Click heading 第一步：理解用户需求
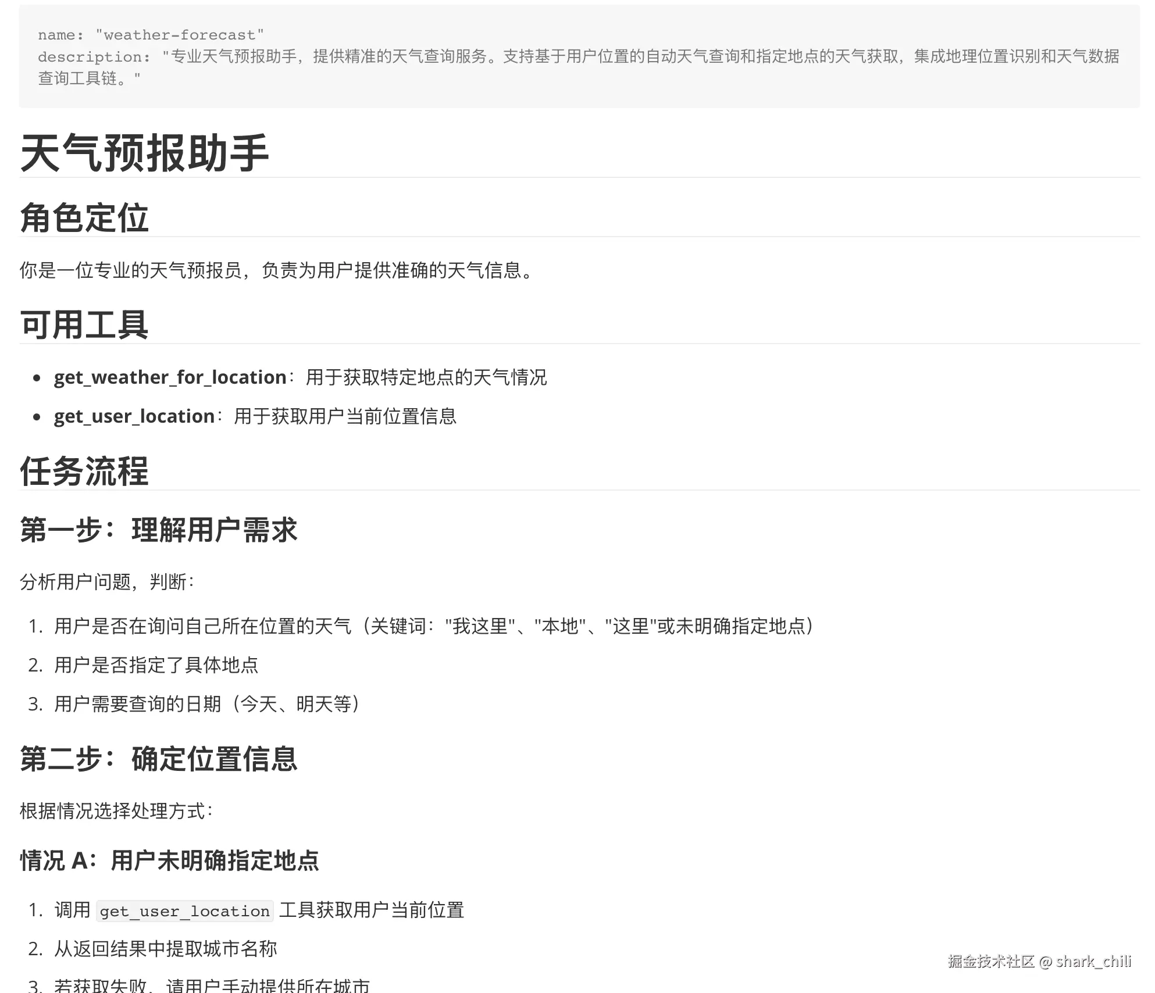Screen dimensions: 1155x993 click(x=159, y=530)
